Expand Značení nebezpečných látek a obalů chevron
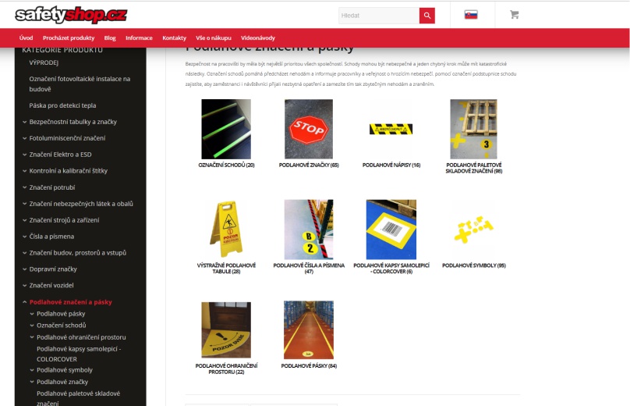 24,204
